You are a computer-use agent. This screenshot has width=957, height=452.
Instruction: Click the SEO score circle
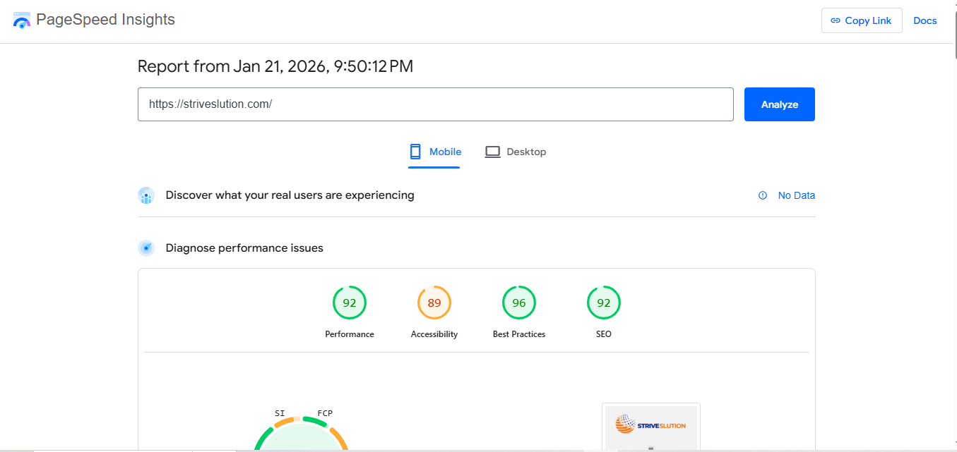tap(604, 302)
